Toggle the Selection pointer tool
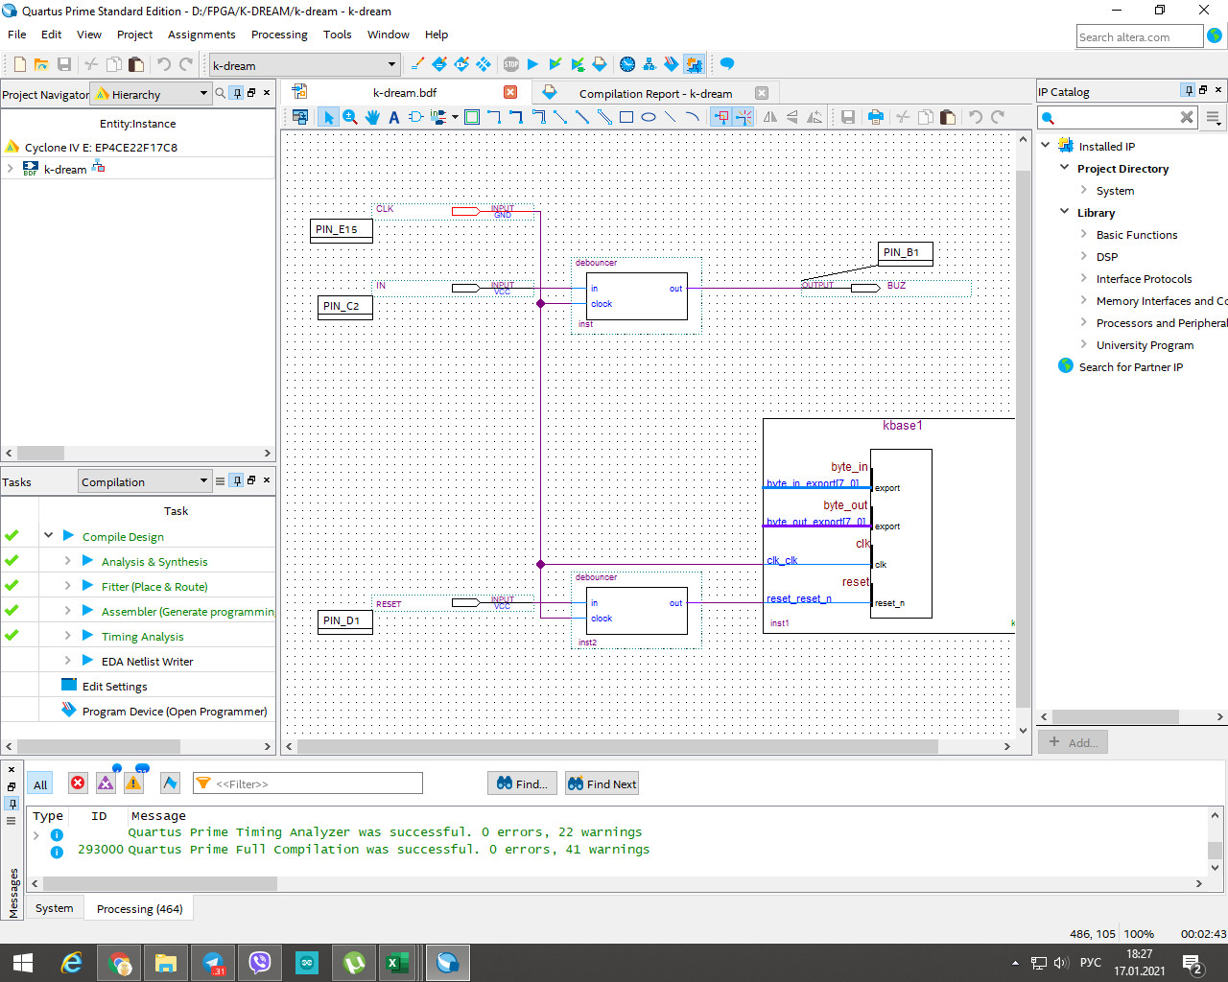Screen dimensions: 1228x982 click(328, 117)
